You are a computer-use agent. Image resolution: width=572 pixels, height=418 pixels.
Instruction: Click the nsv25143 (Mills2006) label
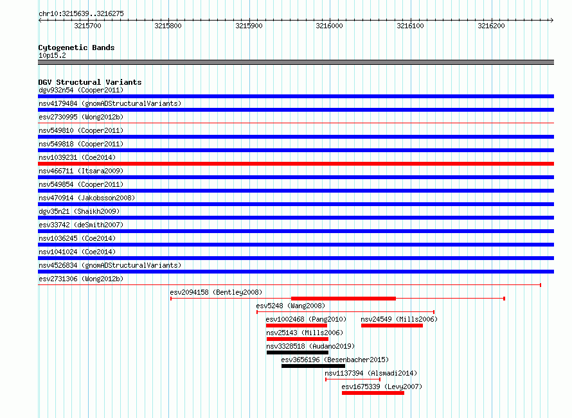(x=305, y=333)
